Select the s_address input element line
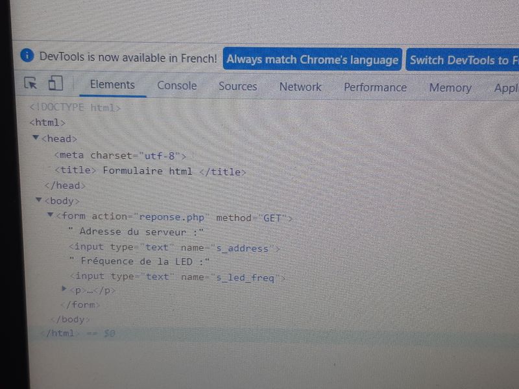The width and height of the screenshot is (519, 389). click(174, 248)
